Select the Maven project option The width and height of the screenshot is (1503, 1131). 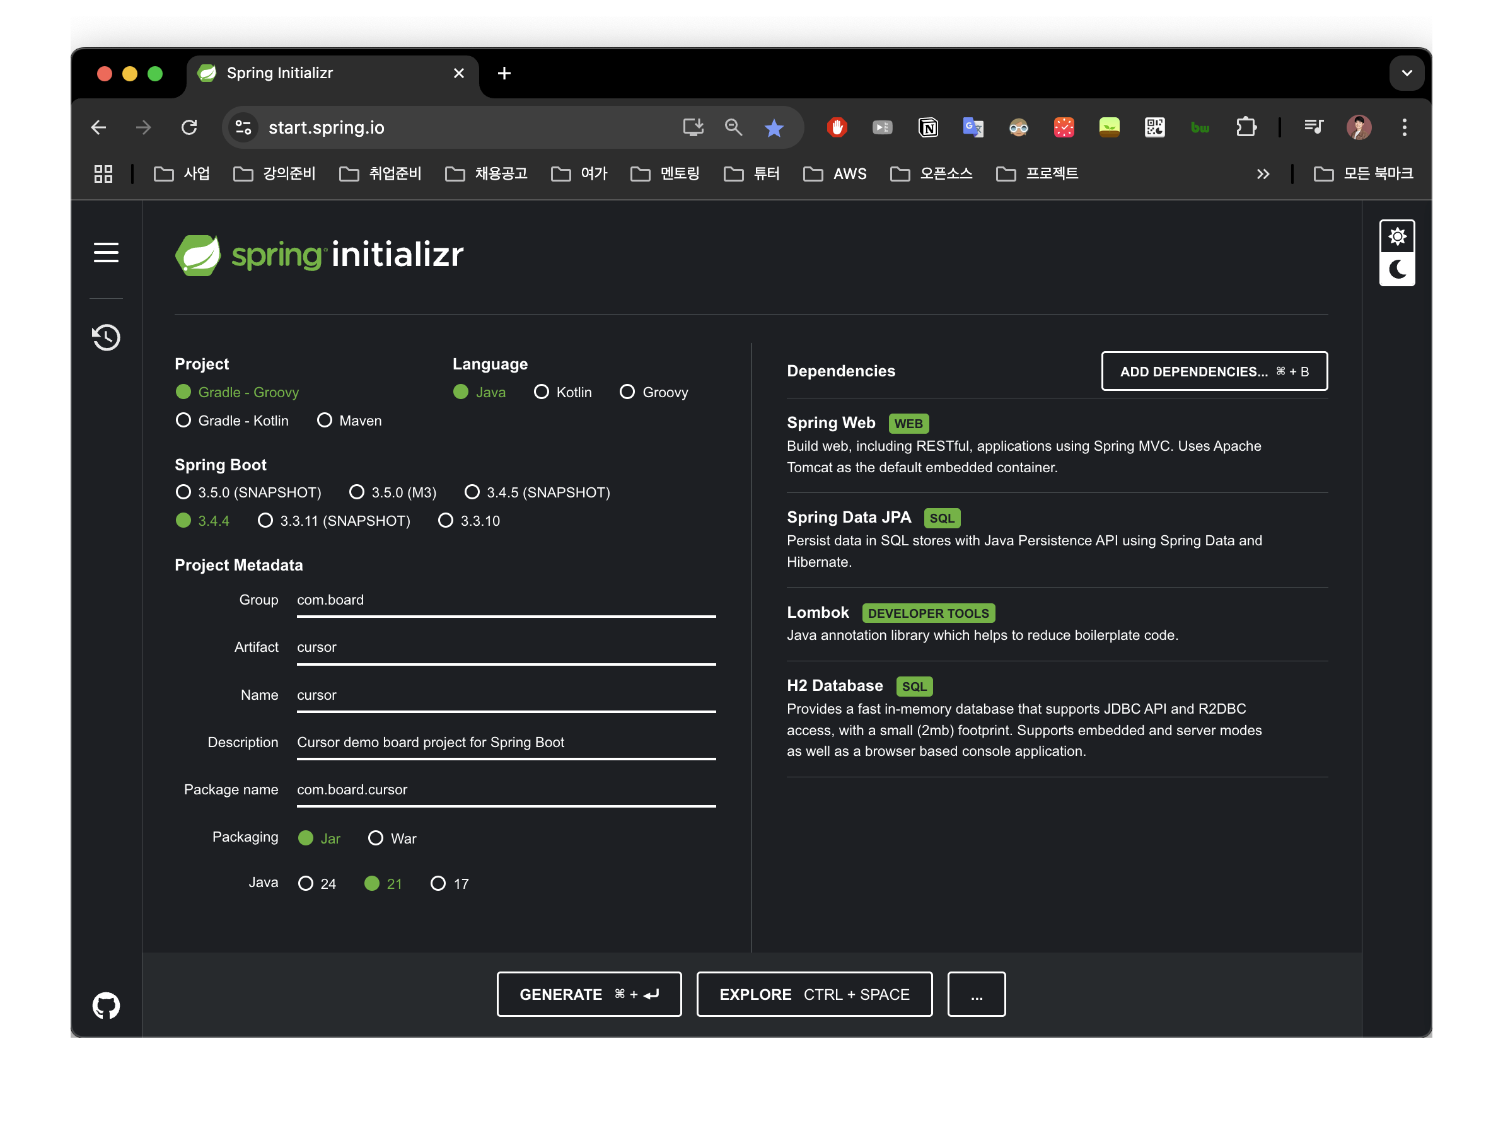[x=325, y=420]
